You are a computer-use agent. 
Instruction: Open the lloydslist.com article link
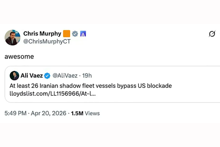point(53,94)
